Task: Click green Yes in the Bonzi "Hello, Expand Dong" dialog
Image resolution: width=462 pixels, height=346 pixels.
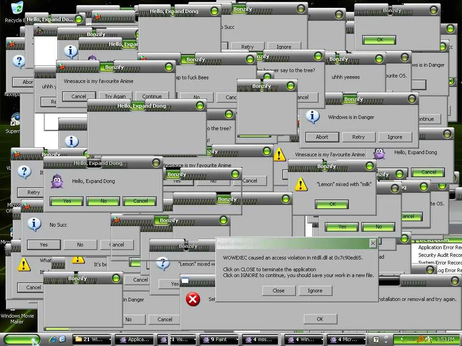Action: pos(67,201)
